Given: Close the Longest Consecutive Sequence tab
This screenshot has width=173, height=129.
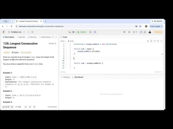Looking at the screenshot, I should 41,21.
